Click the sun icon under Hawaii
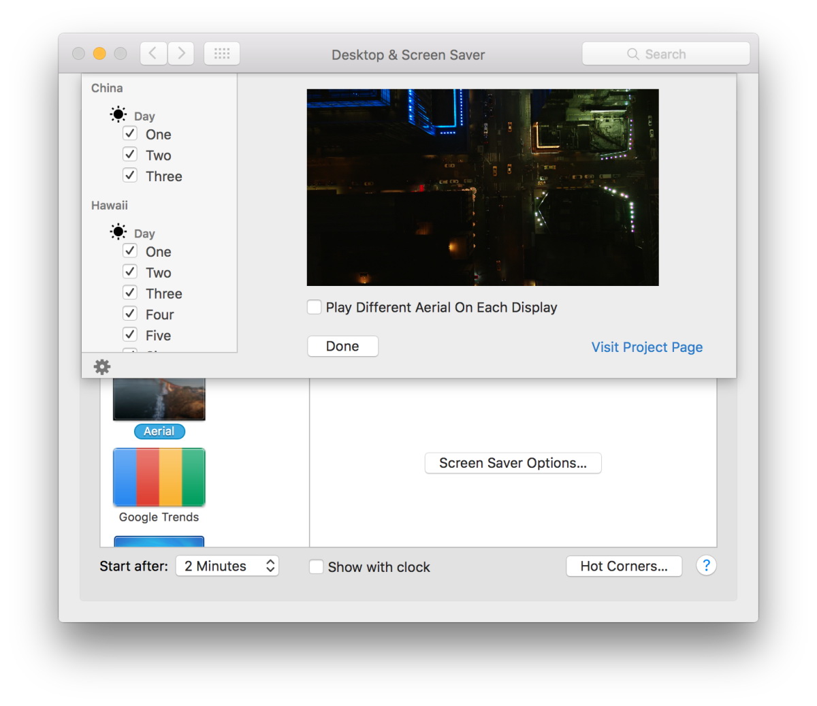This screenshot has height=706, width=817. [118, 231]
